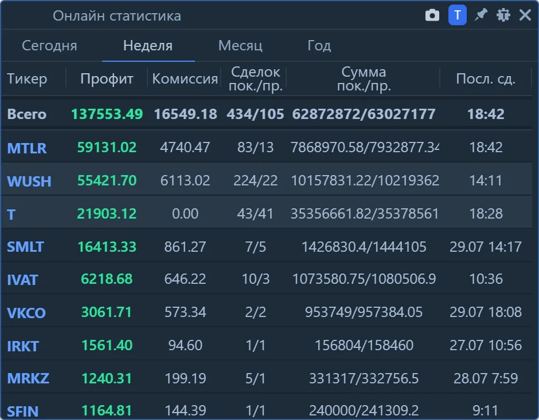539x420 pixels.
Task: Select MRKZ last deal 28.07 7:59
Action: point(485,378)
